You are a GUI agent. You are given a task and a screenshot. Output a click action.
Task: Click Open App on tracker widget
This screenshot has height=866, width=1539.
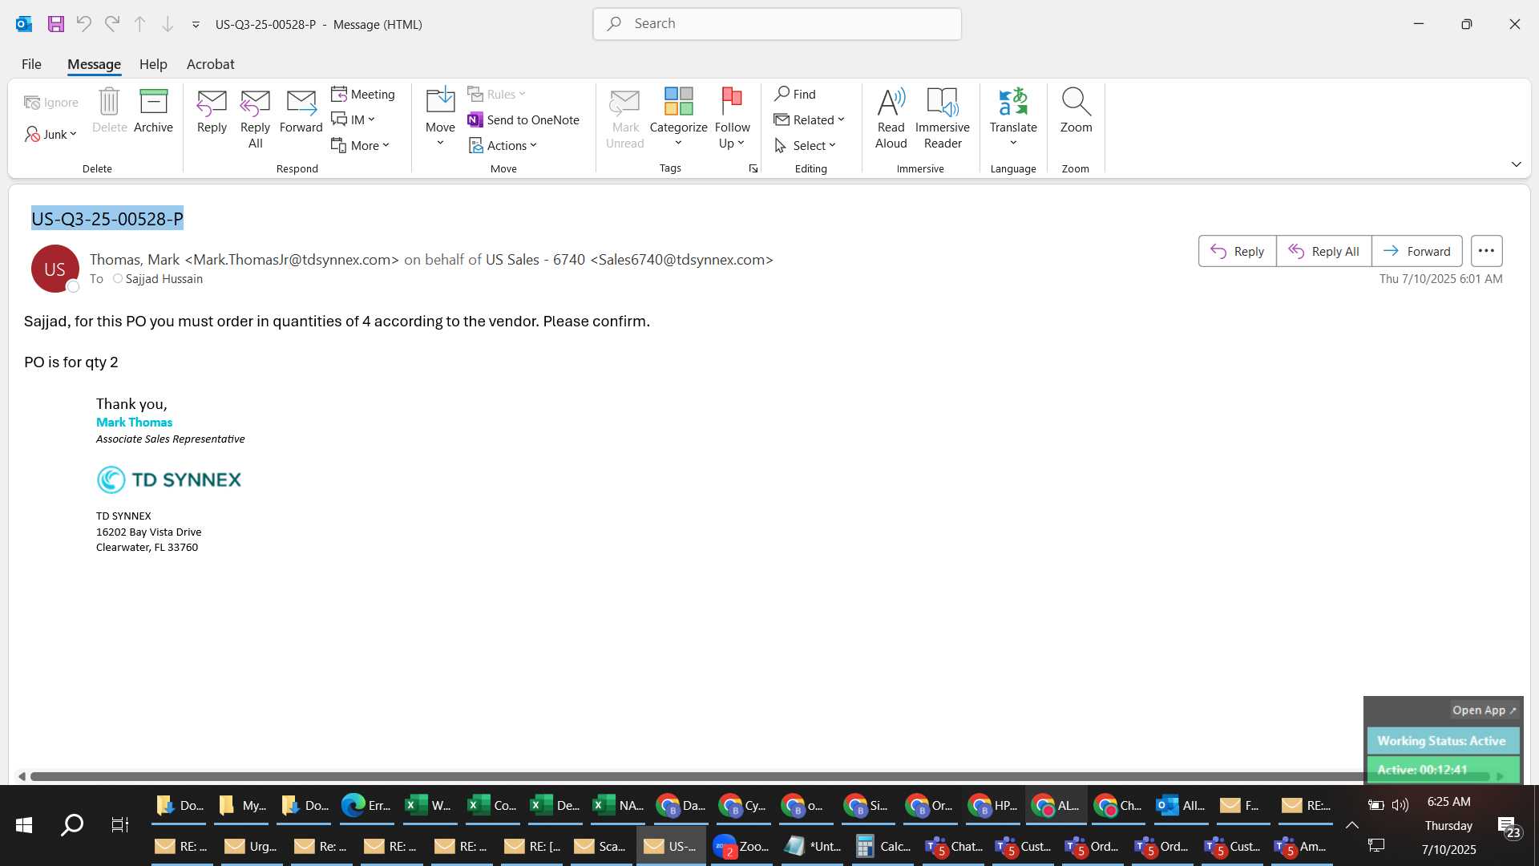(x=1484, y=710)
